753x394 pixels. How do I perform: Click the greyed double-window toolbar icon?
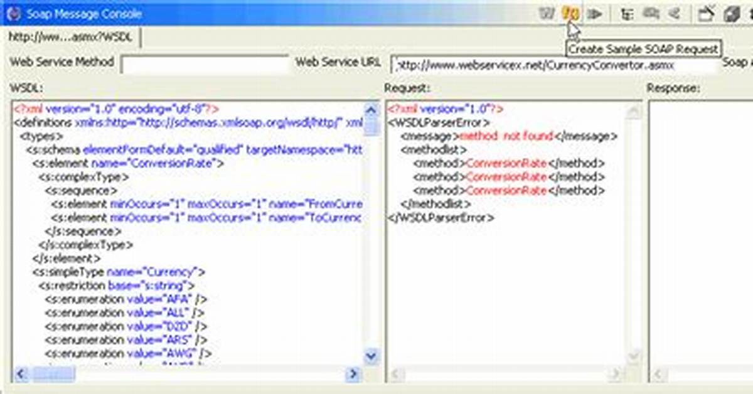coord(651,13)
